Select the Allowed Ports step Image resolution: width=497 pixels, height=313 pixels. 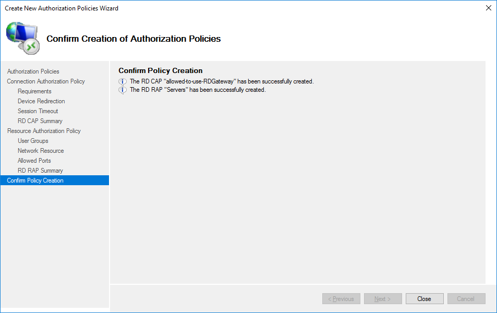pyautogui.click(x=34, y=161)
